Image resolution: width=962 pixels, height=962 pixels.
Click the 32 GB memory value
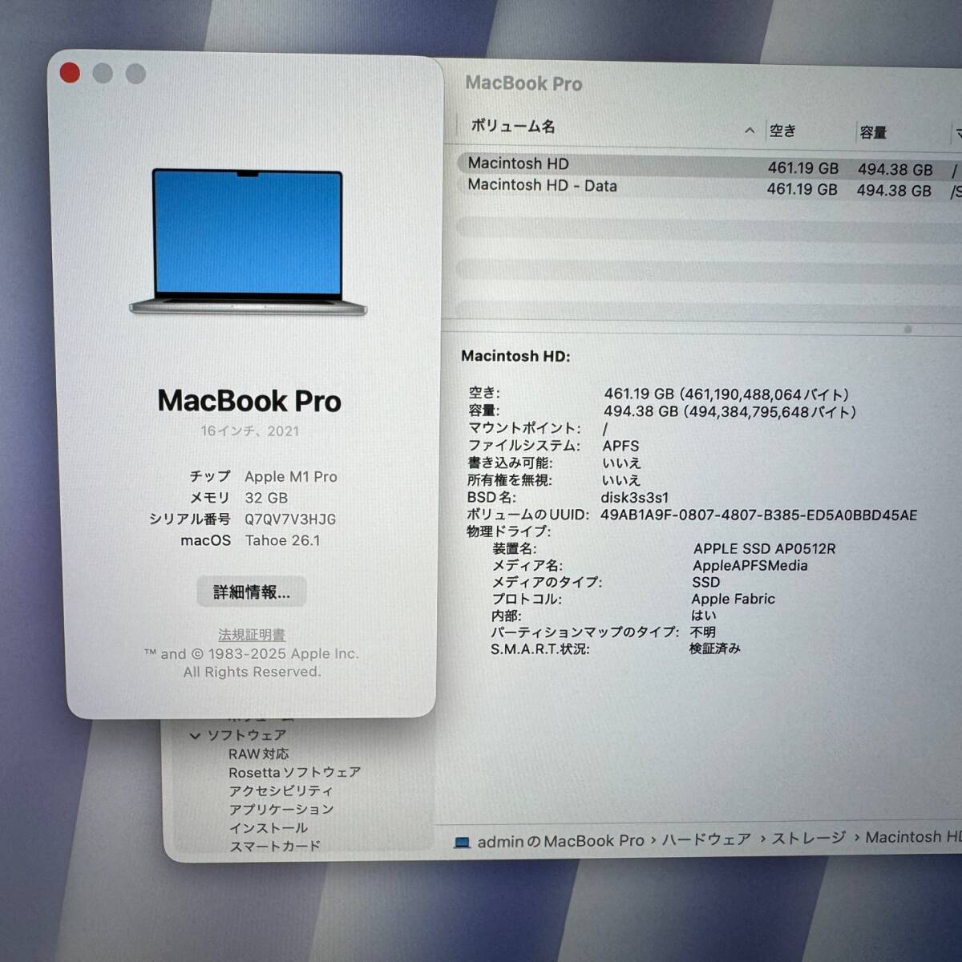click(x=266, y=498)
